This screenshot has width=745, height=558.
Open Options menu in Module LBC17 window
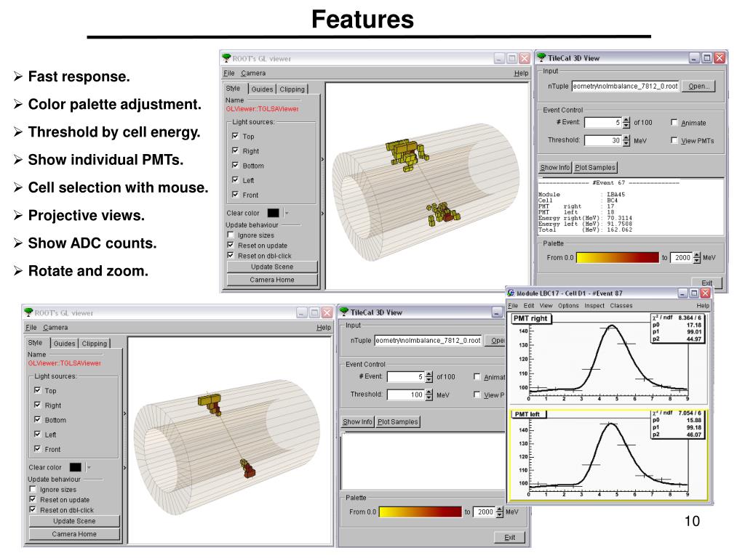[x=568, y=306]
